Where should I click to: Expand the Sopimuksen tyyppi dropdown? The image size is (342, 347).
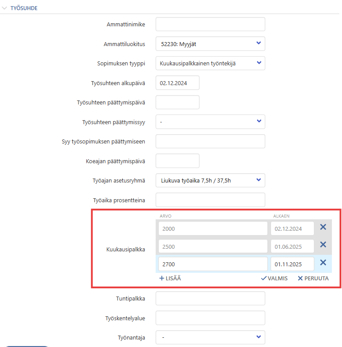tap(210, 63)
